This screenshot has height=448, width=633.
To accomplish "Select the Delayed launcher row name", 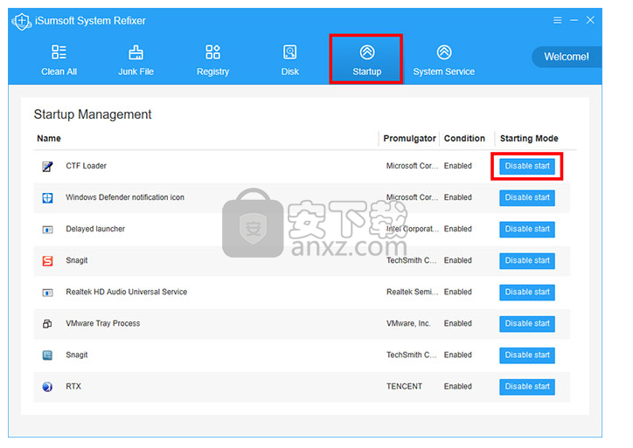I will tap(95, 229).
